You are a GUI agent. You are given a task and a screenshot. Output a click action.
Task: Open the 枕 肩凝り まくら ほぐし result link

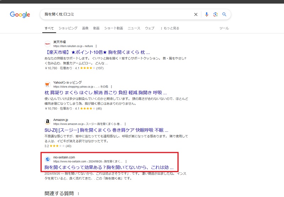click(x=105, y=93)
